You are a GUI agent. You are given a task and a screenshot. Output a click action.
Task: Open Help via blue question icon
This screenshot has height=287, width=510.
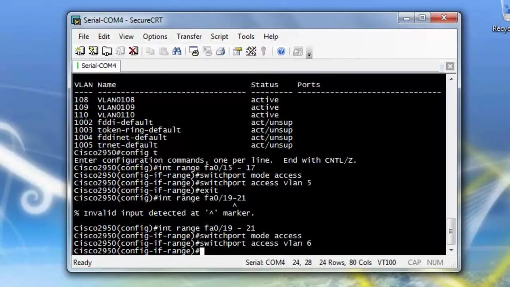pyautogui.click(x=281, y=51)
